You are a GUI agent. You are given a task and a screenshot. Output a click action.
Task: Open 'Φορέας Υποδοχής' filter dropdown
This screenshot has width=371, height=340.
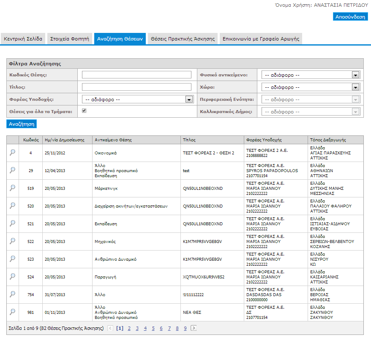pos(138,100)
